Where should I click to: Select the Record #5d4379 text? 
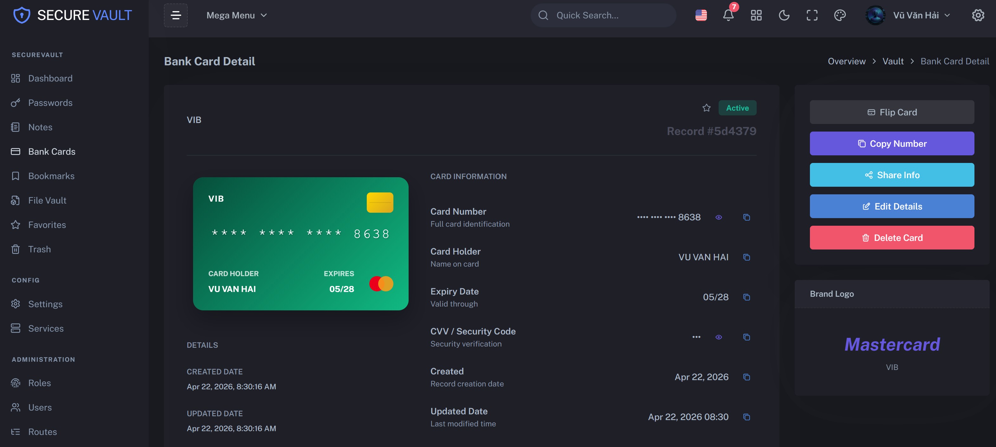(711, 131)
